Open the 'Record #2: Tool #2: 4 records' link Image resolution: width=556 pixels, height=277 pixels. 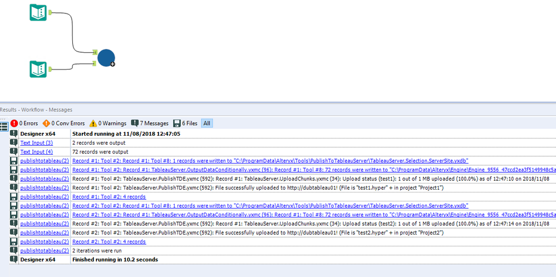pyautogui.click(x=109, y=241)
